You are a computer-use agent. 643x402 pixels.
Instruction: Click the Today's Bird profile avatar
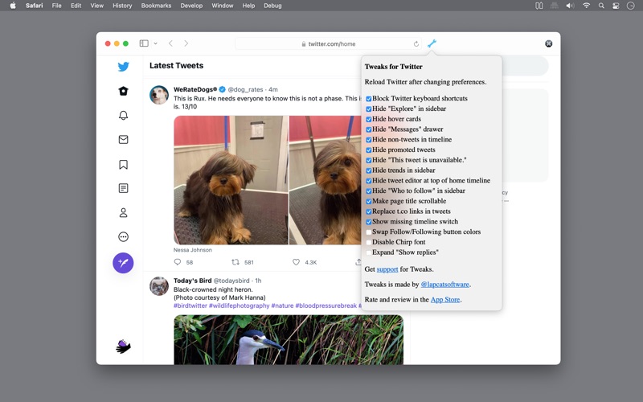click(x=158, y=286)
